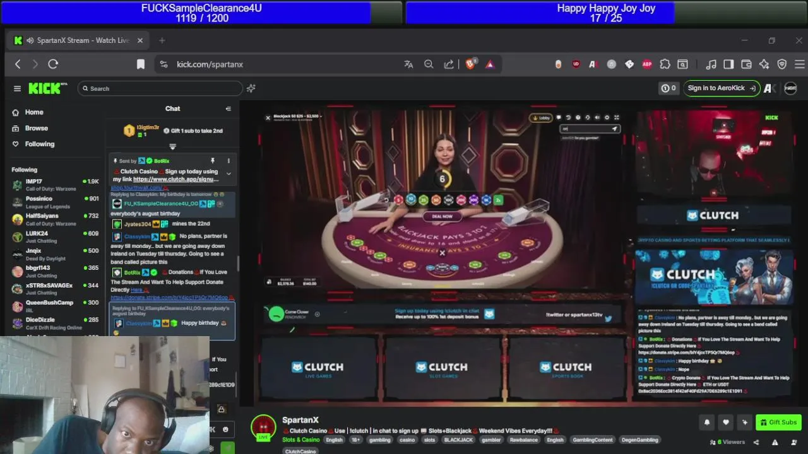Image resolution: width=808 pixels, height=454 pixels.
Task: Open the pinned message options menu
Action: [x=229, y=161]
